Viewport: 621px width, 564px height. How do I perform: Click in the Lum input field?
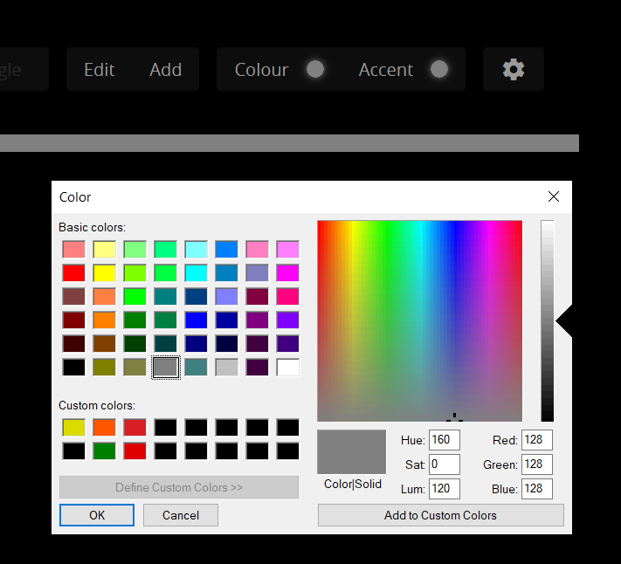445,488
